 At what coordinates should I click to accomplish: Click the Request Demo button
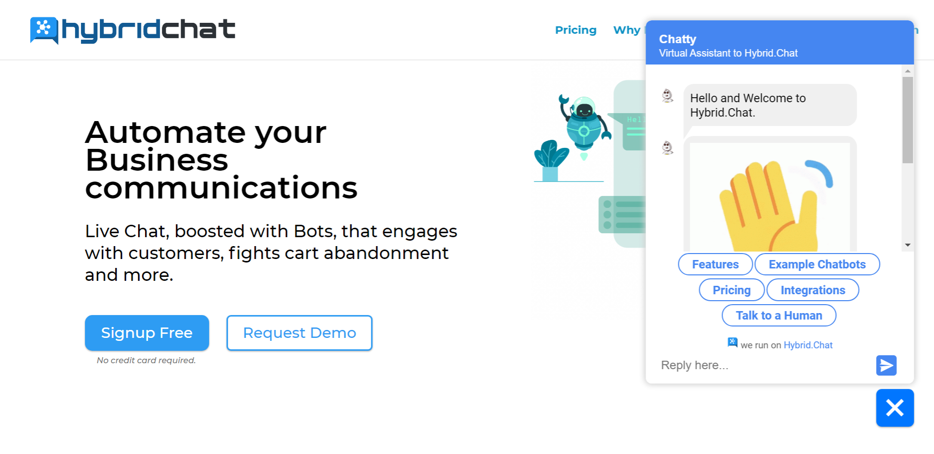click(x=299, y=333)
